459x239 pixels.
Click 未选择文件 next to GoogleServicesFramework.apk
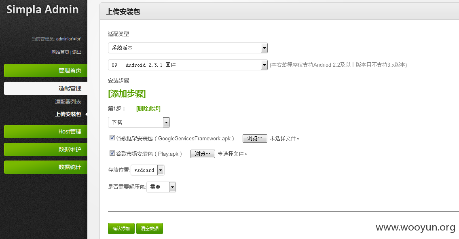(x=285, y=139)
